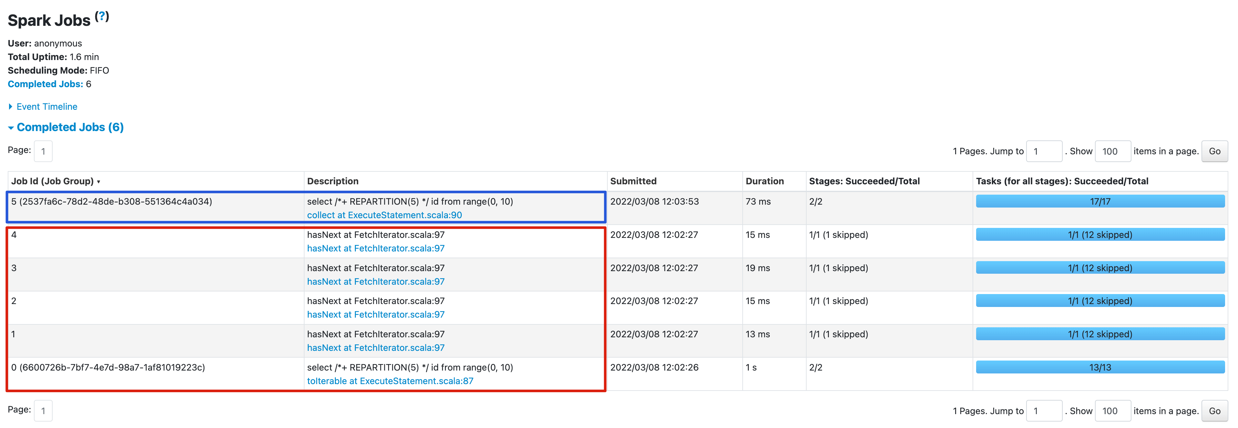Expand the Event Timeline section
Viewport: 1238px width, 428px height.
pyautogui.click(x=46, y=107)
